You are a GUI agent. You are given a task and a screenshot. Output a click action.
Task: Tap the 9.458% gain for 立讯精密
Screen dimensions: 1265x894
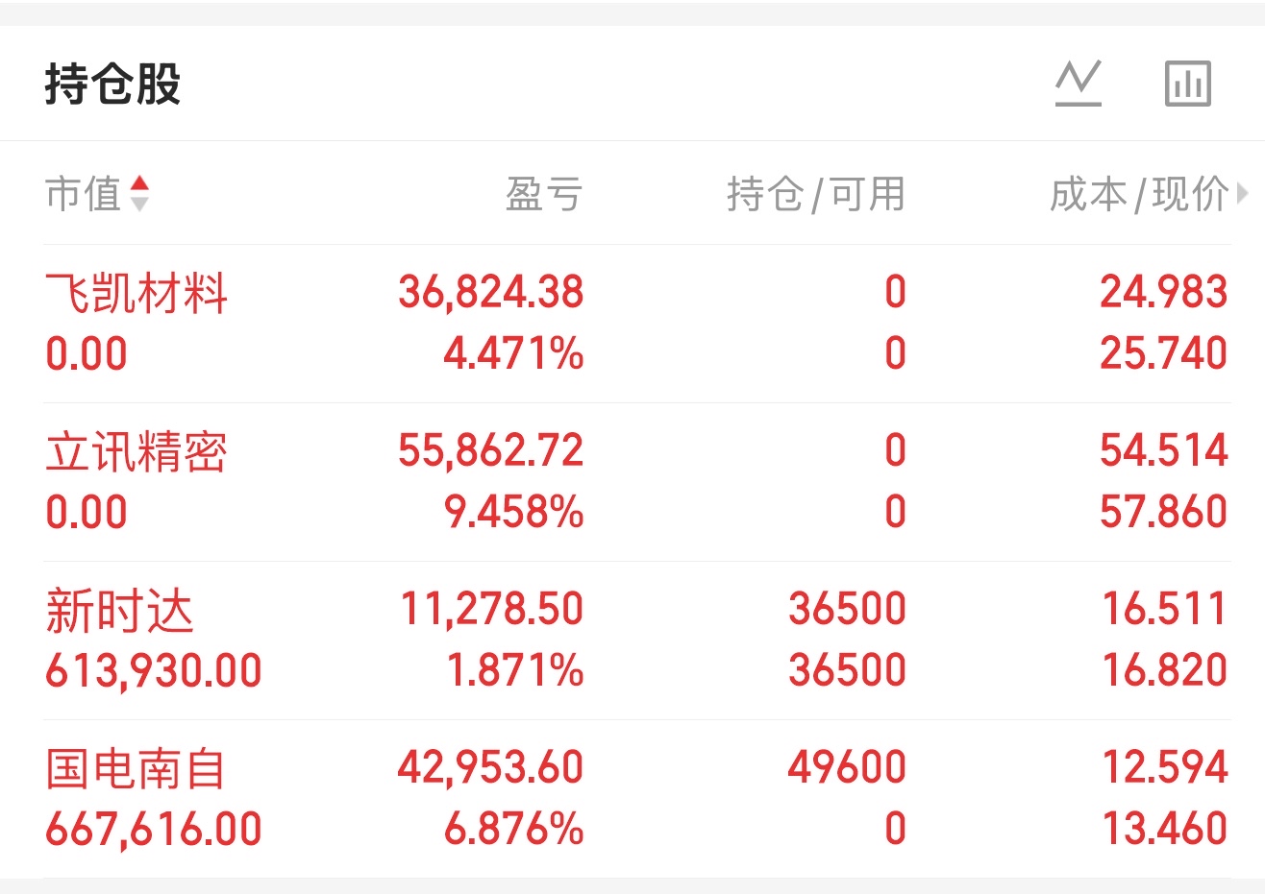pos(513,512)
